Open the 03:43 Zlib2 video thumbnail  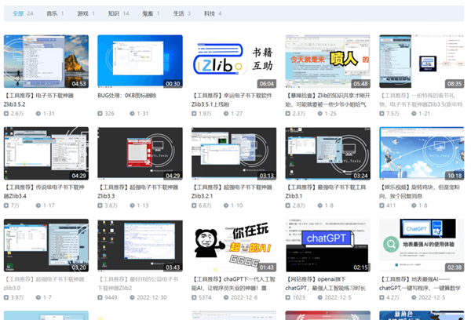pyautogui.click(x=140, y=245)
